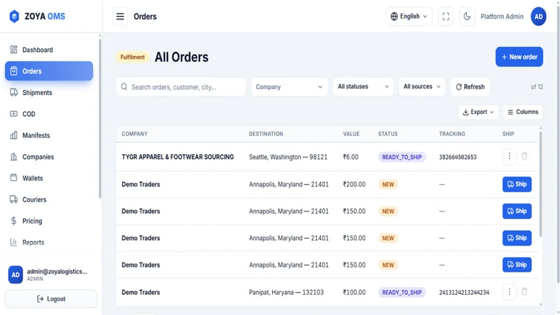
Task: Expand the Export dropdown
Action: (478, 112)
